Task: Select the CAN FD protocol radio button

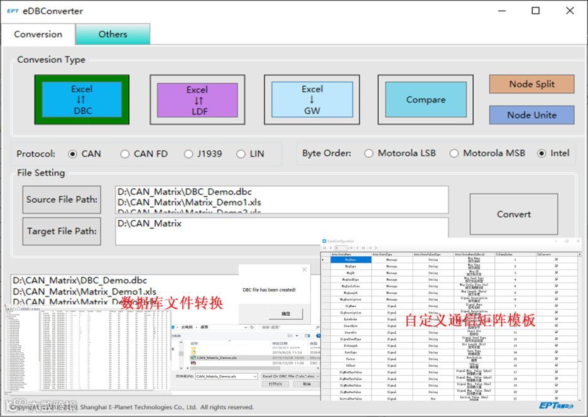Action: pos(125,154)
